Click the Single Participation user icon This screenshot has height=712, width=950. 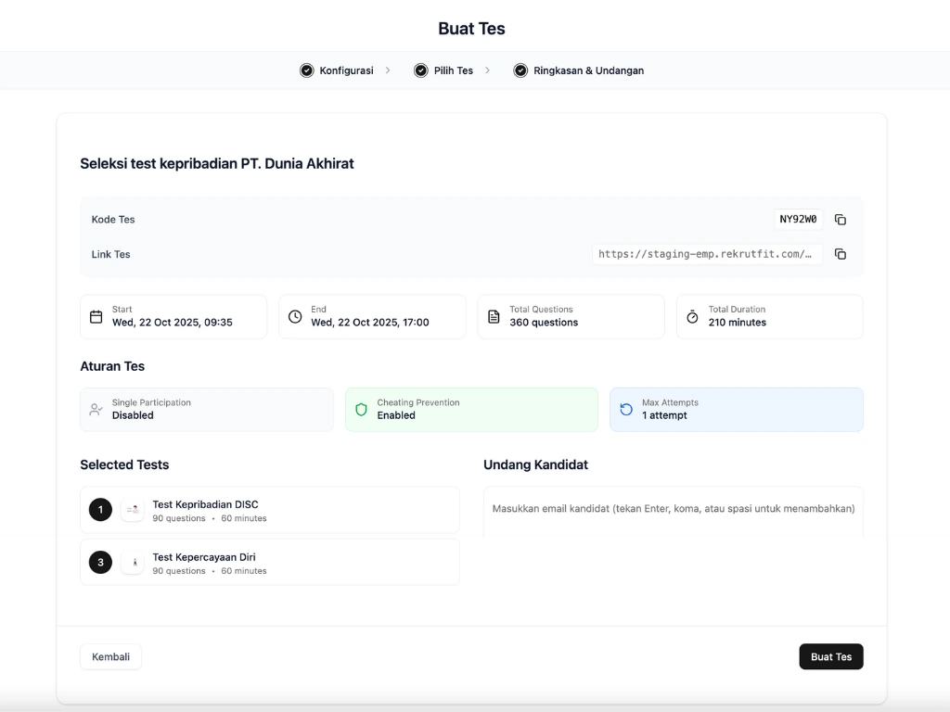pyautogui.click(x=96, y=410)
